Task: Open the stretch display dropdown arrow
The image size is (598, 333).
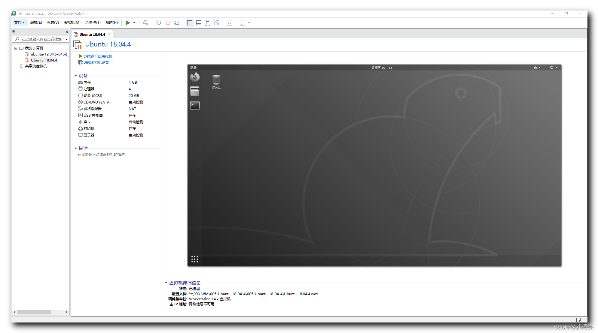Action: tap(249, 23)
